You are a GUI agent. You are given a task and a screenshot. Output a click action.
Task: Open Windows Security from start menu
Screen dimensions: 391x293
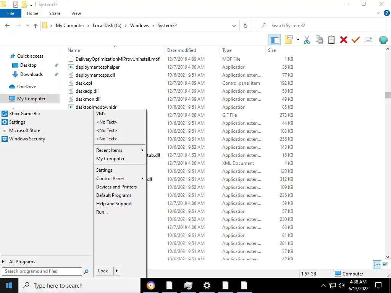click(27, 139)
